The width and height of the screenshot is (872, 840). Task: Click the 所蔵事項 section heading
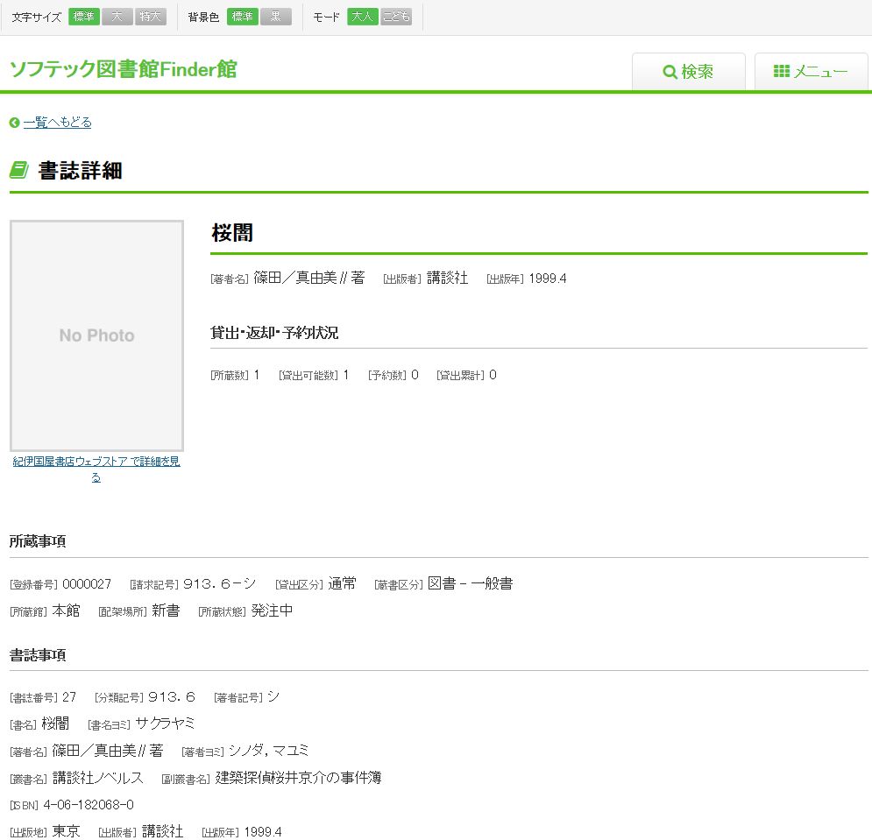pos(38,541)
